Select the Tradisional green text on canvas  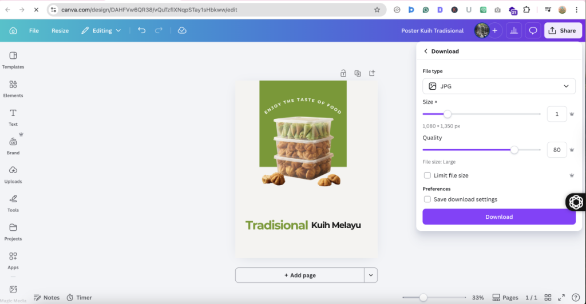(x=276, y=225)
